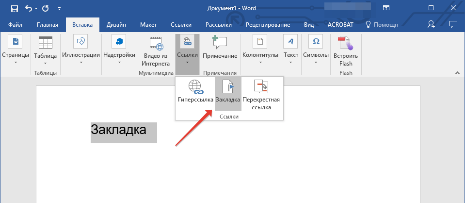Click the Redo (repeat) icon
Viewport: 465px width, 203px height.
tap(45, 8)
